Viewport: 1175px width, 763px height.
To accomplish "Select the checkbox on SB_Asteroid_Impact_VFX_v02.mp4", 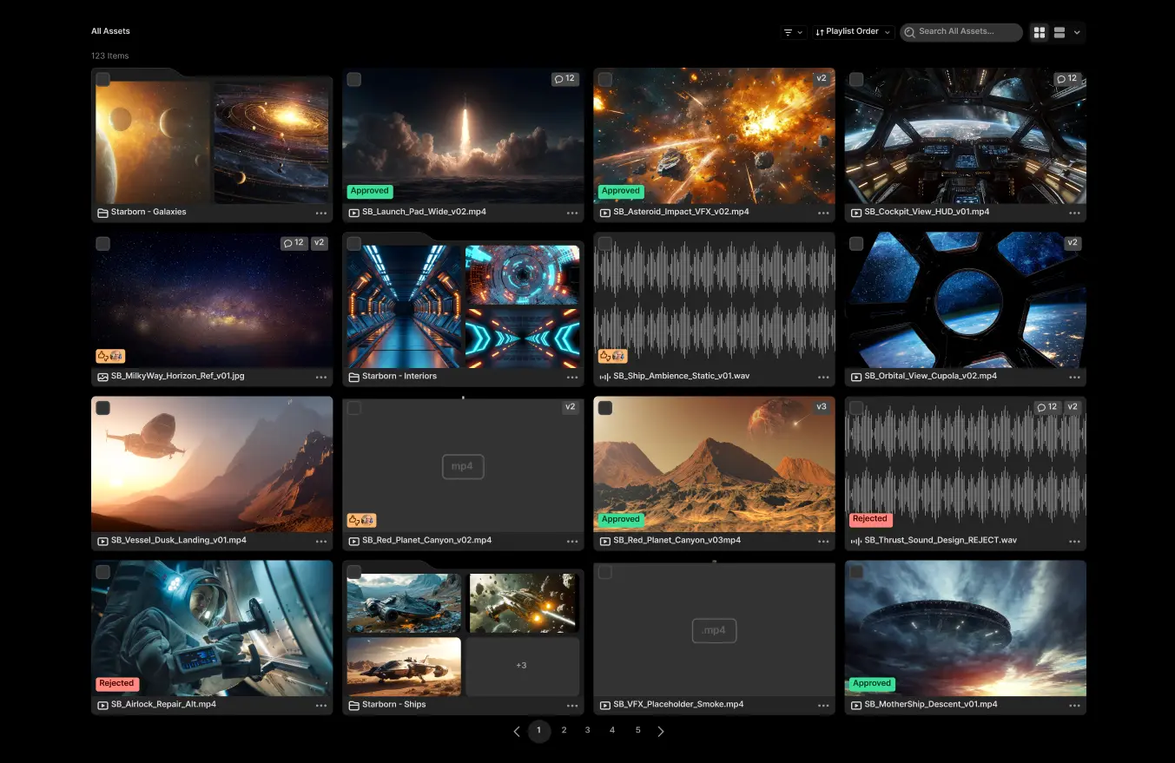I will pos(605,79).
